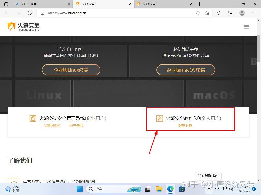Image resolution: width=261 pixels, height=195 pixels.
Task: Open the collections panel
Action: click(230, 13)
